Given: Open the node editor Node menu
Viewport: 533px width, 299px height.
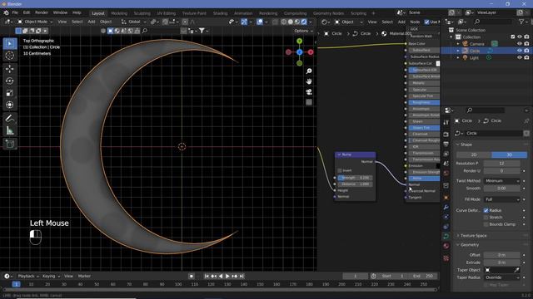Looking at the screenshot, I should 415,22.
